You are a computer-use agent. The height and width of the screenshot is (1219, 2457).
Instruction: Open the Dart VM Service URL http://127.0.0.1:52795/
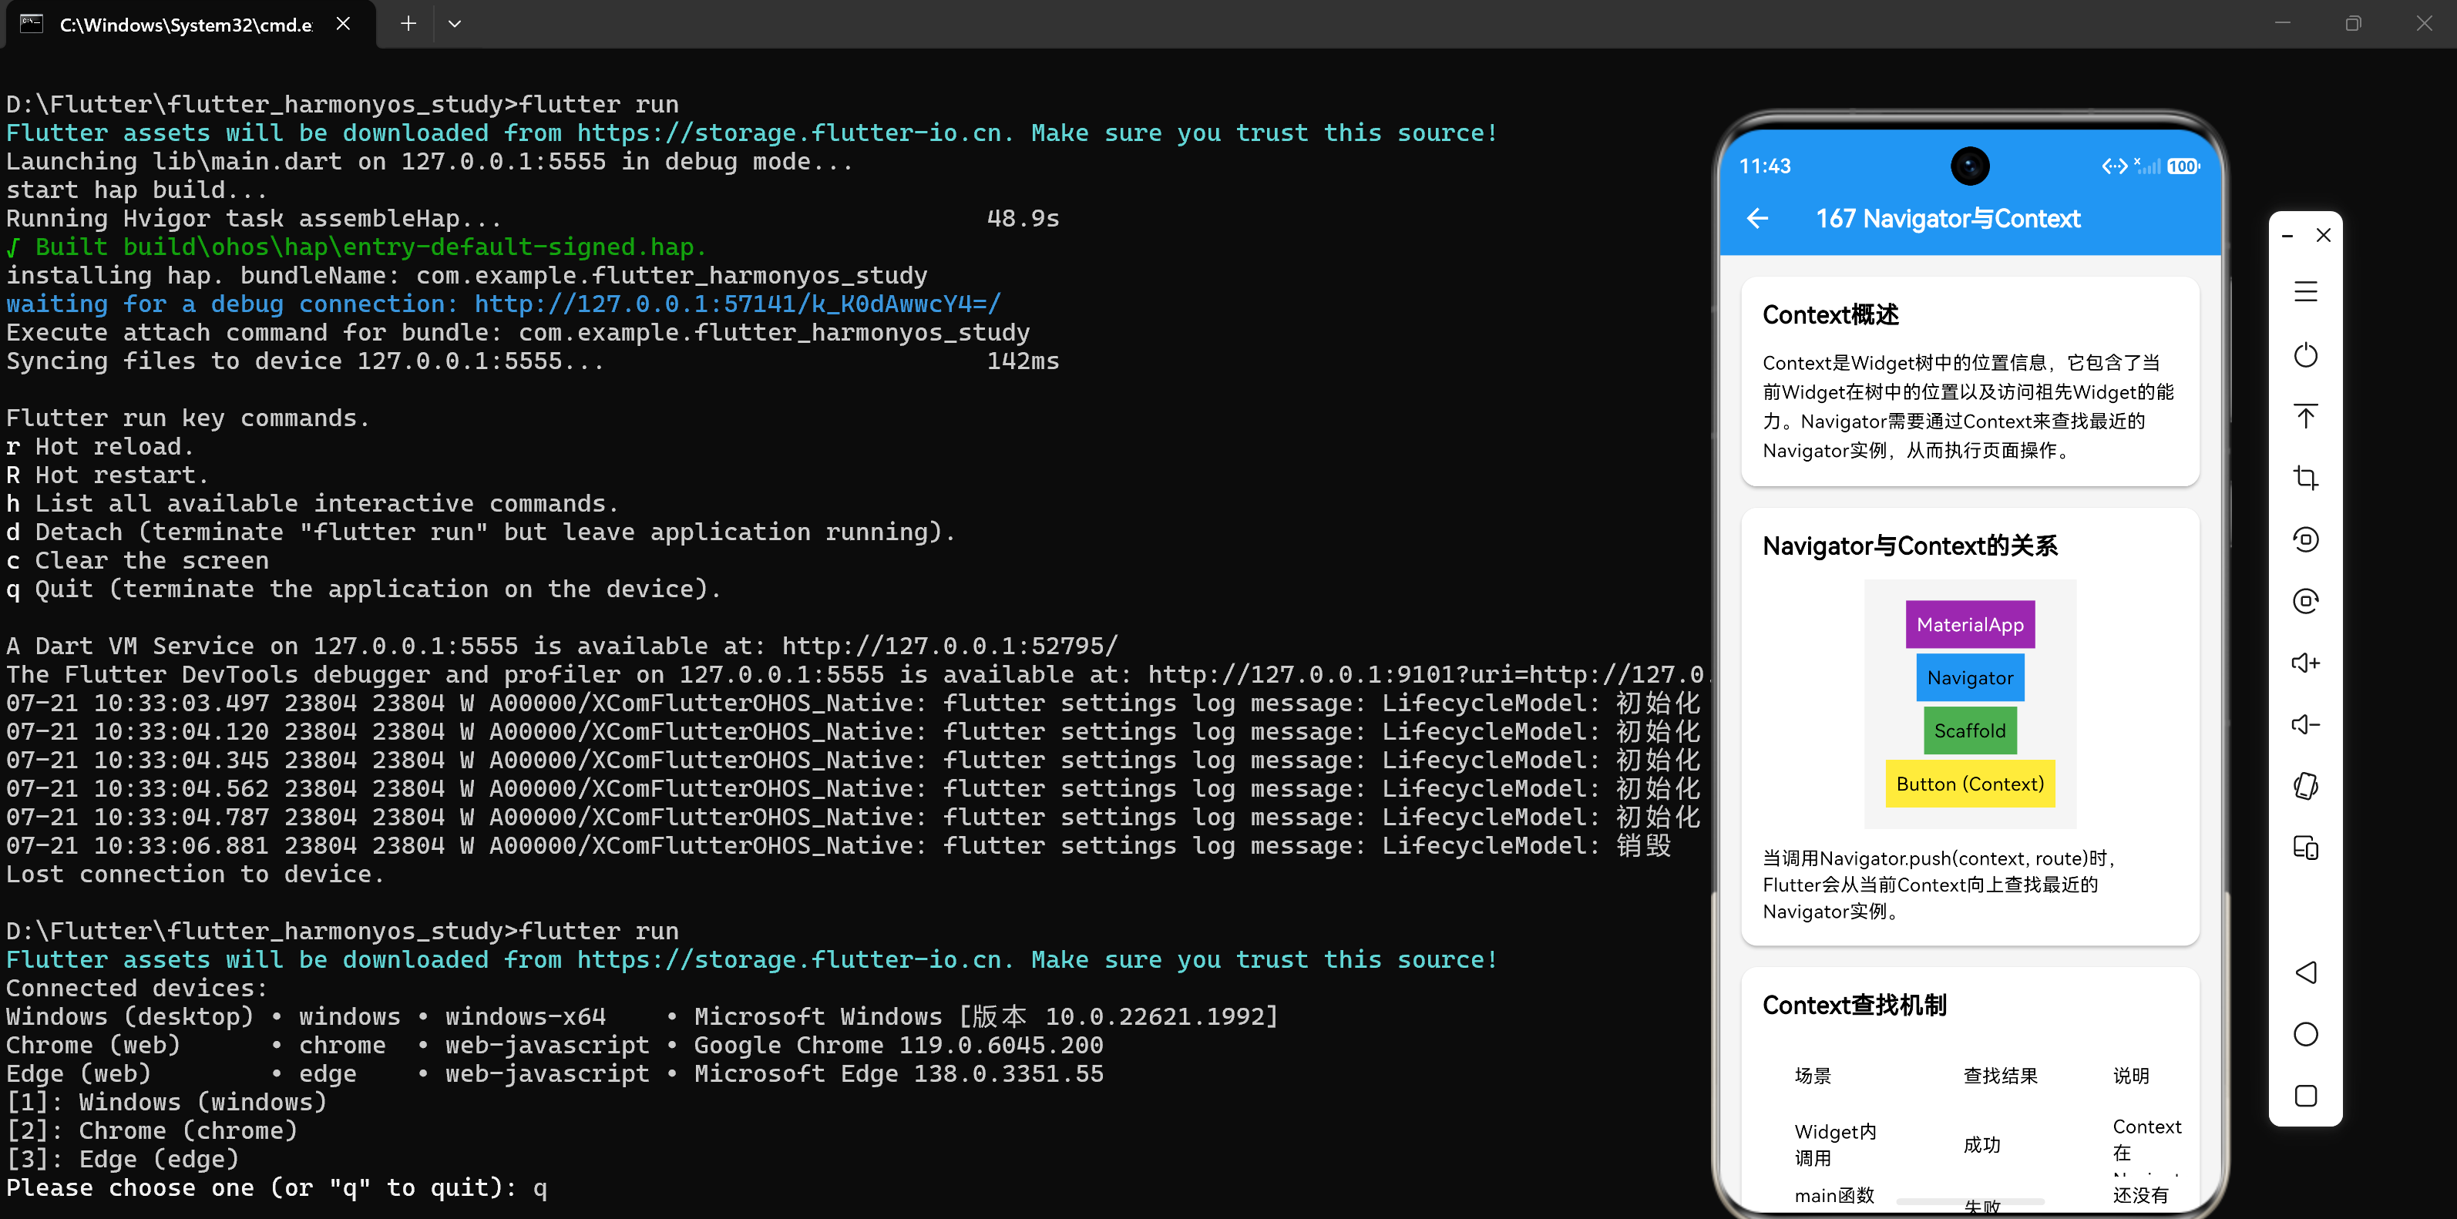(x=949, y=646)
